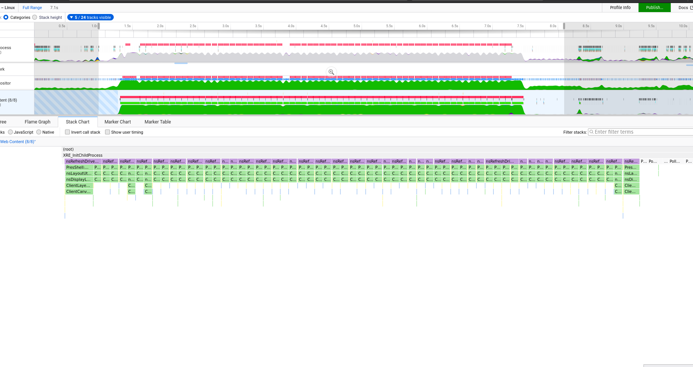Viewport: 693px width, 367px height.
Task: Click the magnifier zoom icon over the timeline
Action: pos(331,72)
